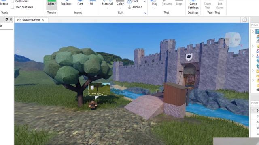Focus the Explorer filter field
Viewport: 259px width, 145px height.
tap(255, 25)
